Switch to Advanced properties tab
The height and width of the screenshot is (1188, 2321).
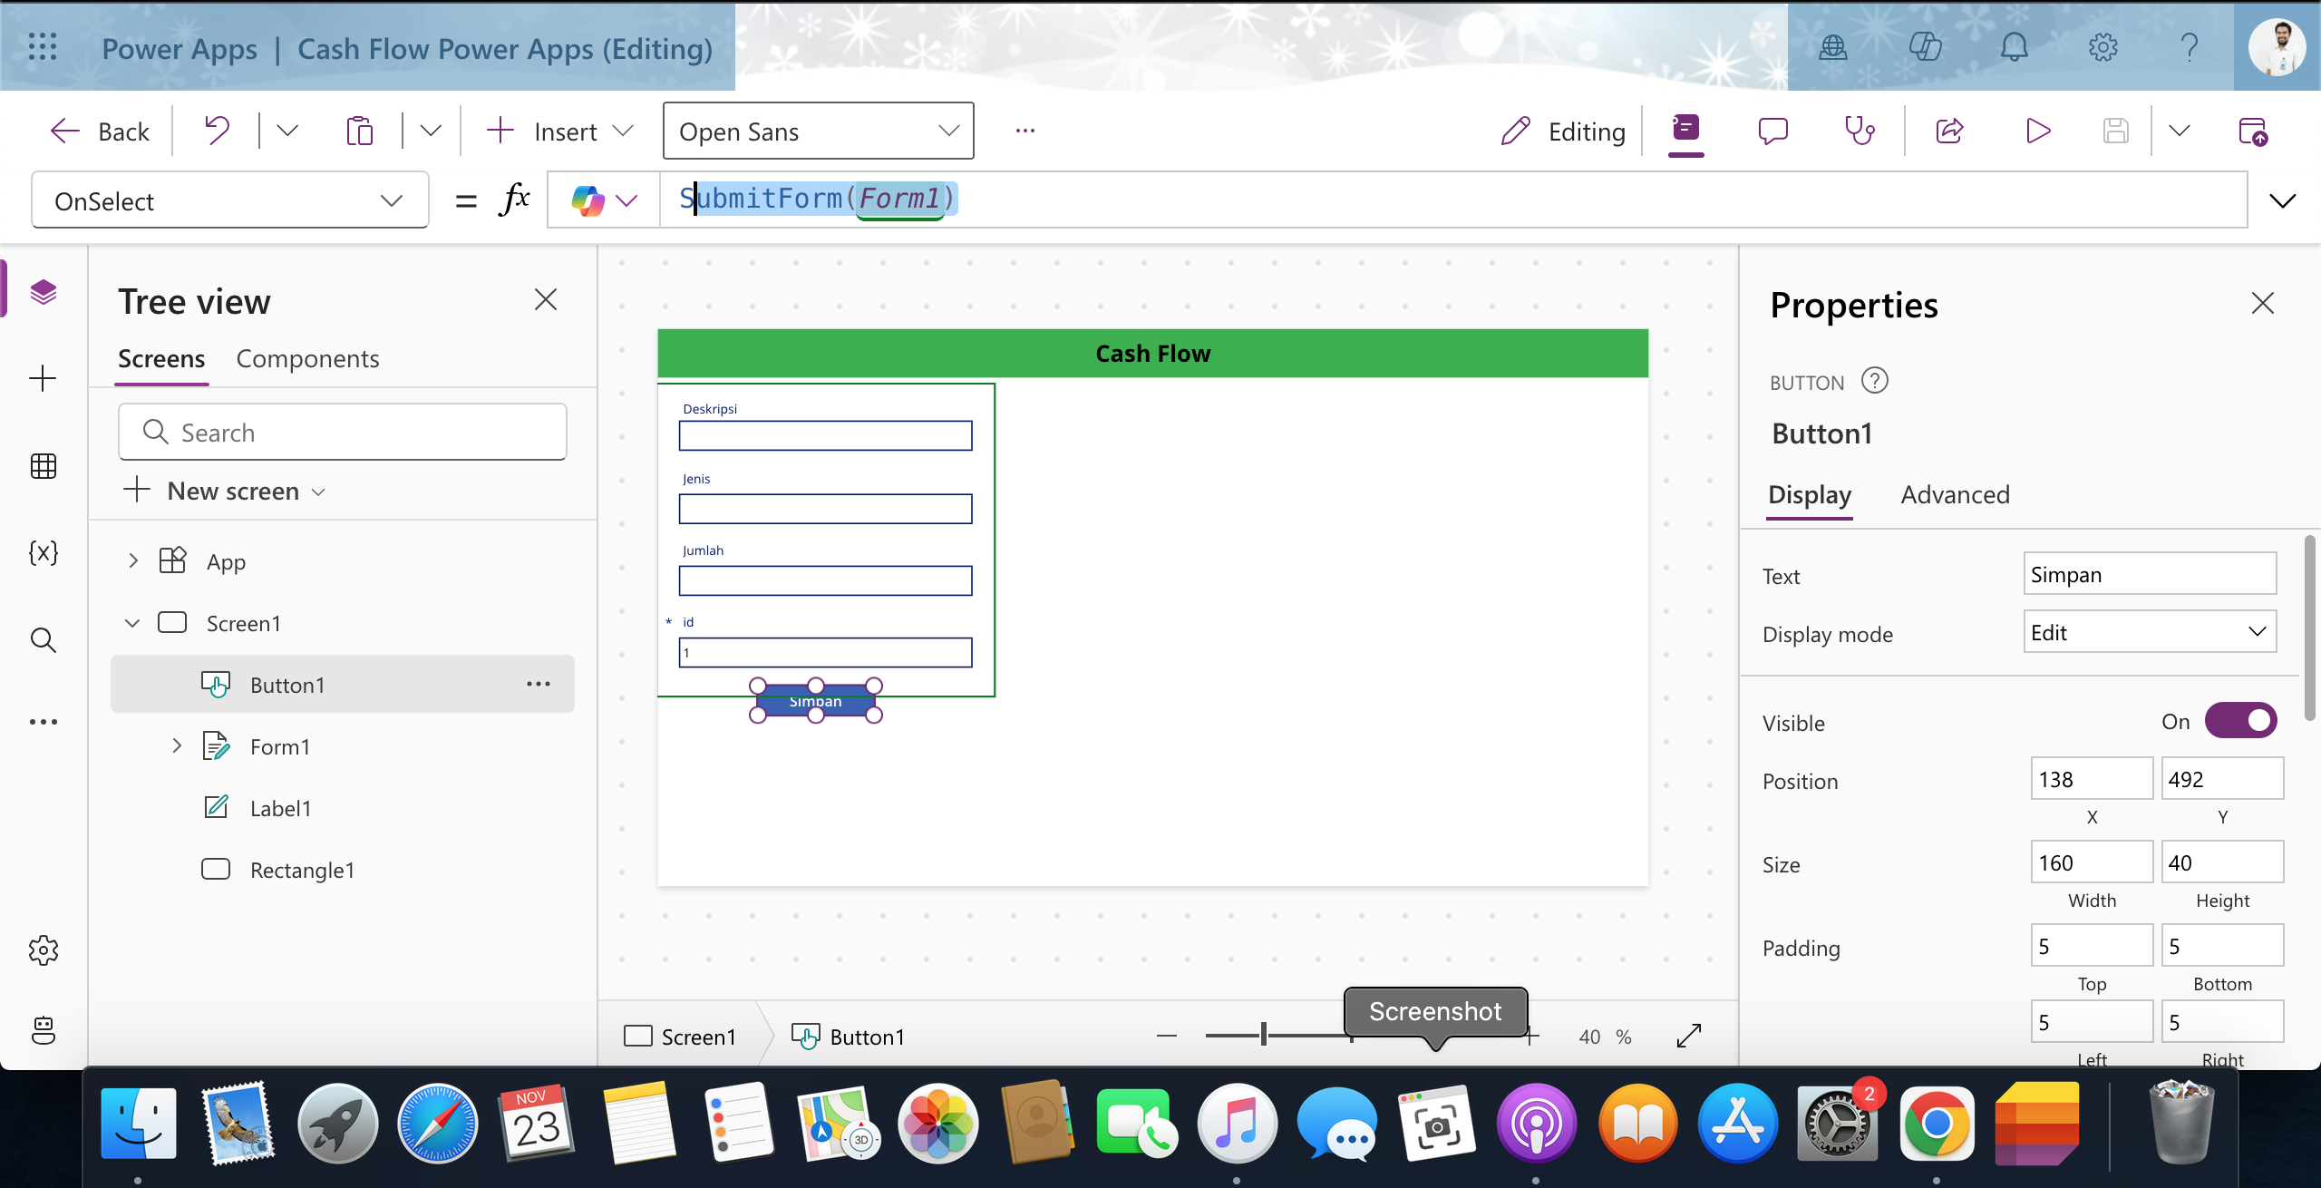point(1955,495)
